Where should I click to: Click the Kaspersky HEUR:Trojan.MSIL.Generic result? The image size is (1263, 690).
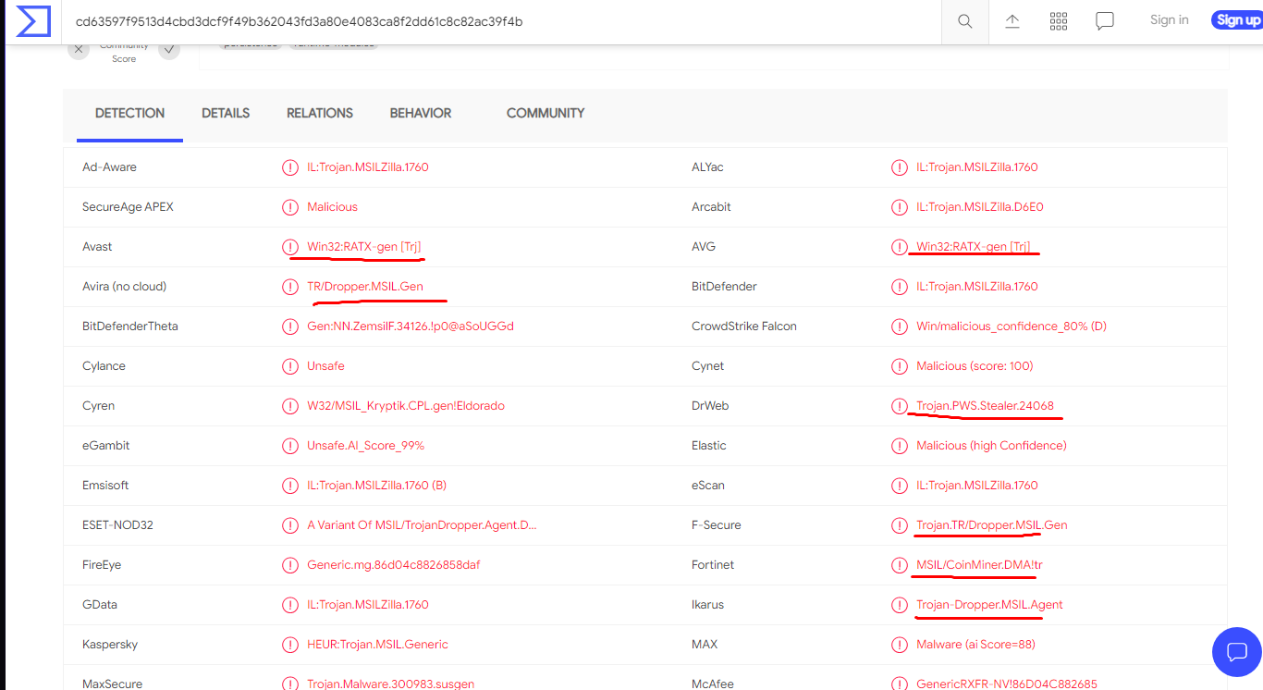click(x=378, y=645)
